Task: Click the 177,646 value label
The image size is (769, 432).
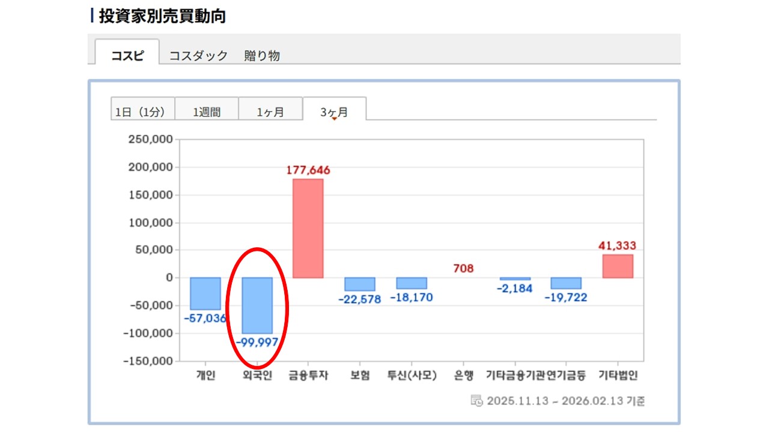Action: point(308,170)
